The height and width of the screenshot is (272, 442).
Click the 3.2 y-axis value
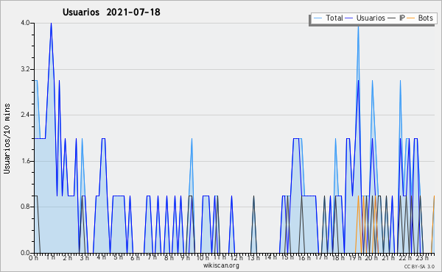[25, 69]
